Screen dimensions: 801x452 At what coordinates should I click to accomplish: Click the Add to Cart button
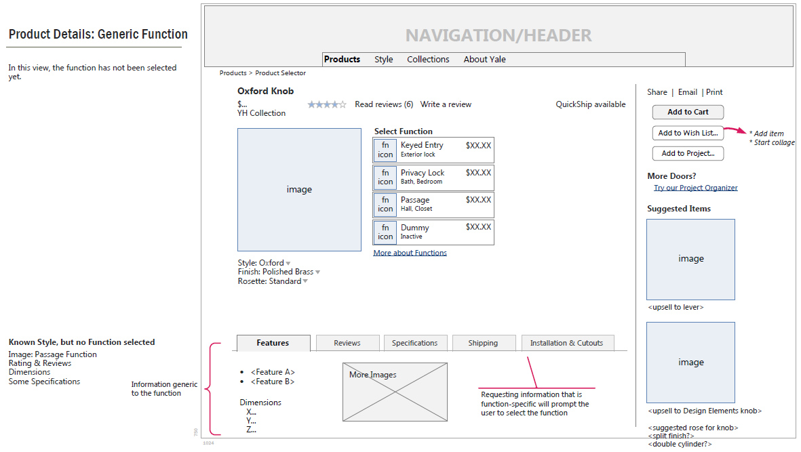click(688, 112)
